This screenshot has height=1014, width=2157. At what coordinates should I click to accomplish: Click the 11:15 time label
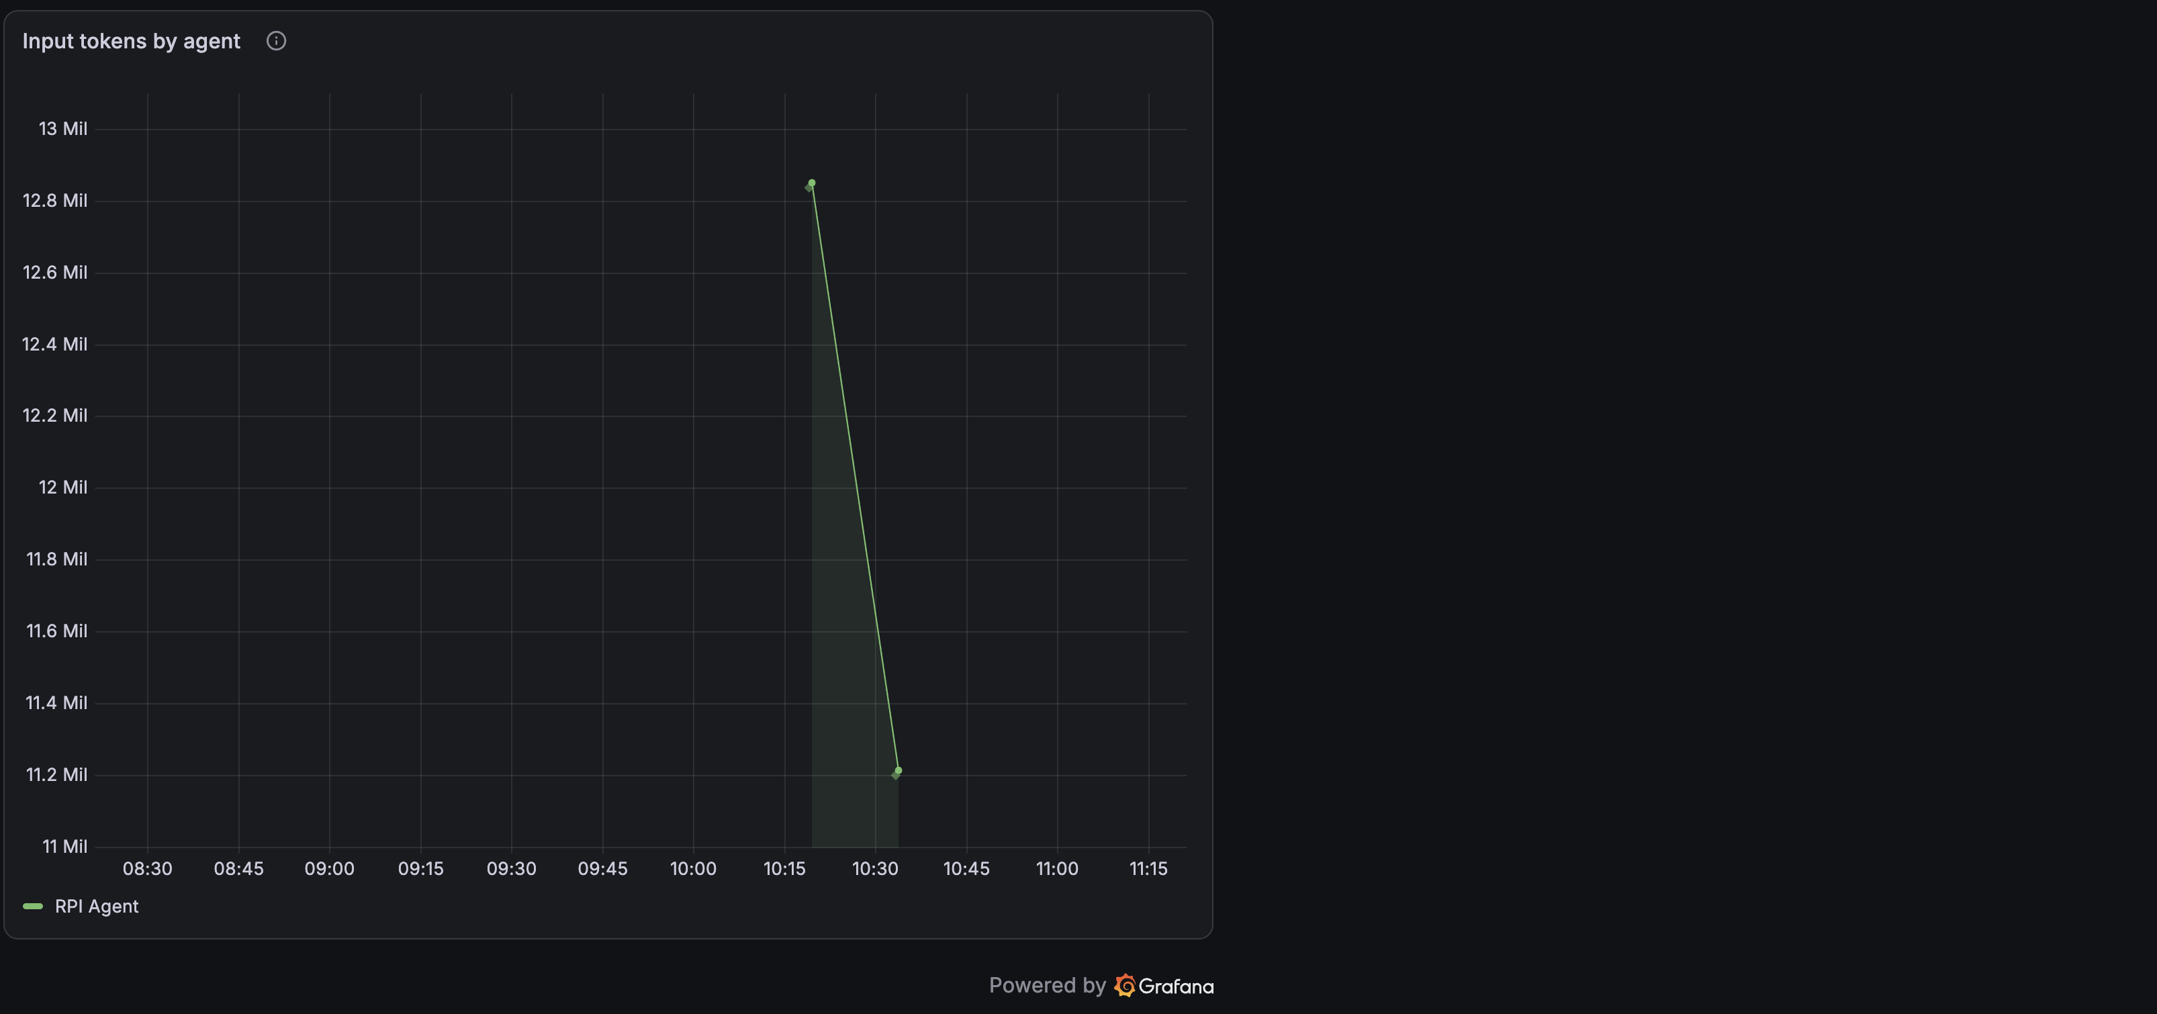coord(1149,869)
